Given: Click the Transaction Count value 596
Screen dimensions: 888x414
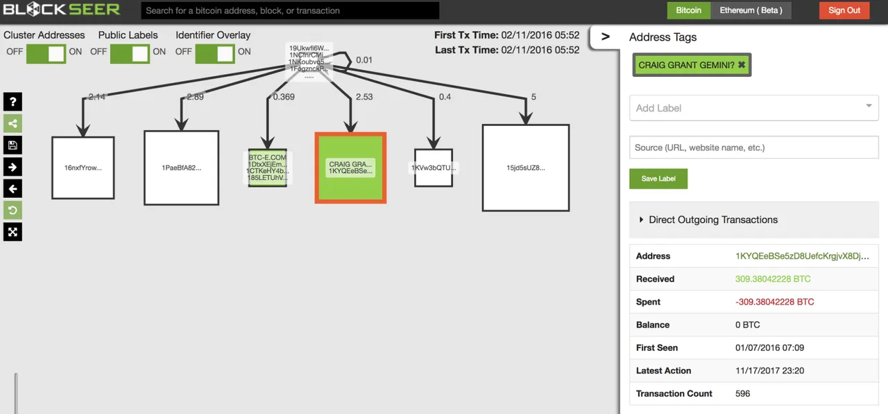Looking at the screenshot, I should pyautogui.click(x=742, y=393).
